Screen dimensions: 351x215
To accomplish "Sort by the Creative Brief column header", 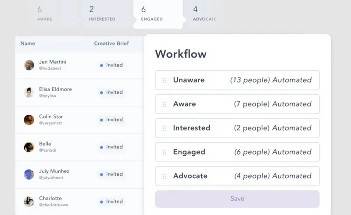I will (111, 43).
